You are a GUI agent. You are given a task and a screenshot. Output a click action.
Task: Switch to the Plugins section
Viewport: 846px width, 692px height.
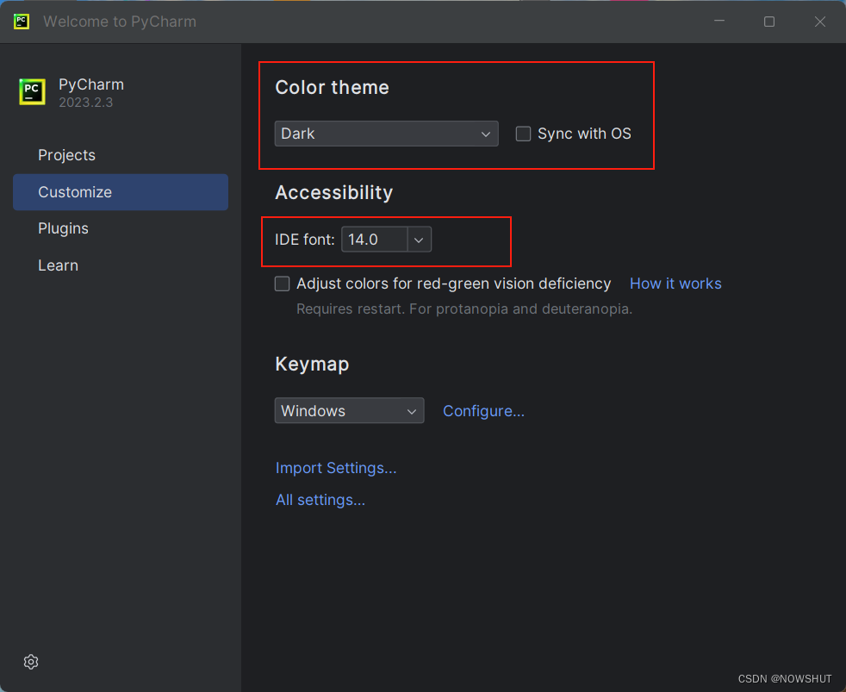[63, 228]
